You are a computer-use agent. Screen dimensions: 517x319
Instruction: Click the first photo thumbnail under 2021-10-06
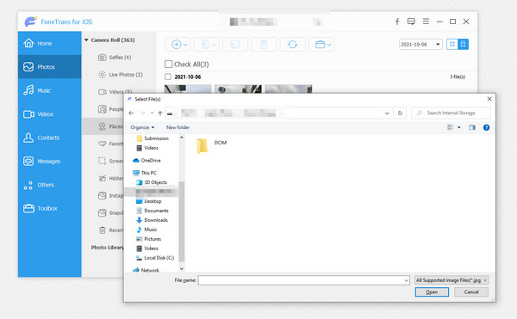click(x=188, y=89)
